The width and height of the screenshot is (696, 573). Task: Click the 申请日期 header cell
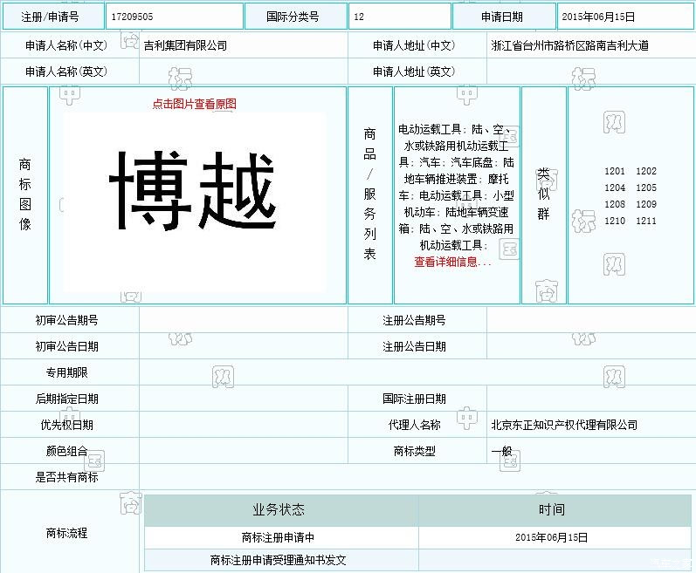pos(504,17)
